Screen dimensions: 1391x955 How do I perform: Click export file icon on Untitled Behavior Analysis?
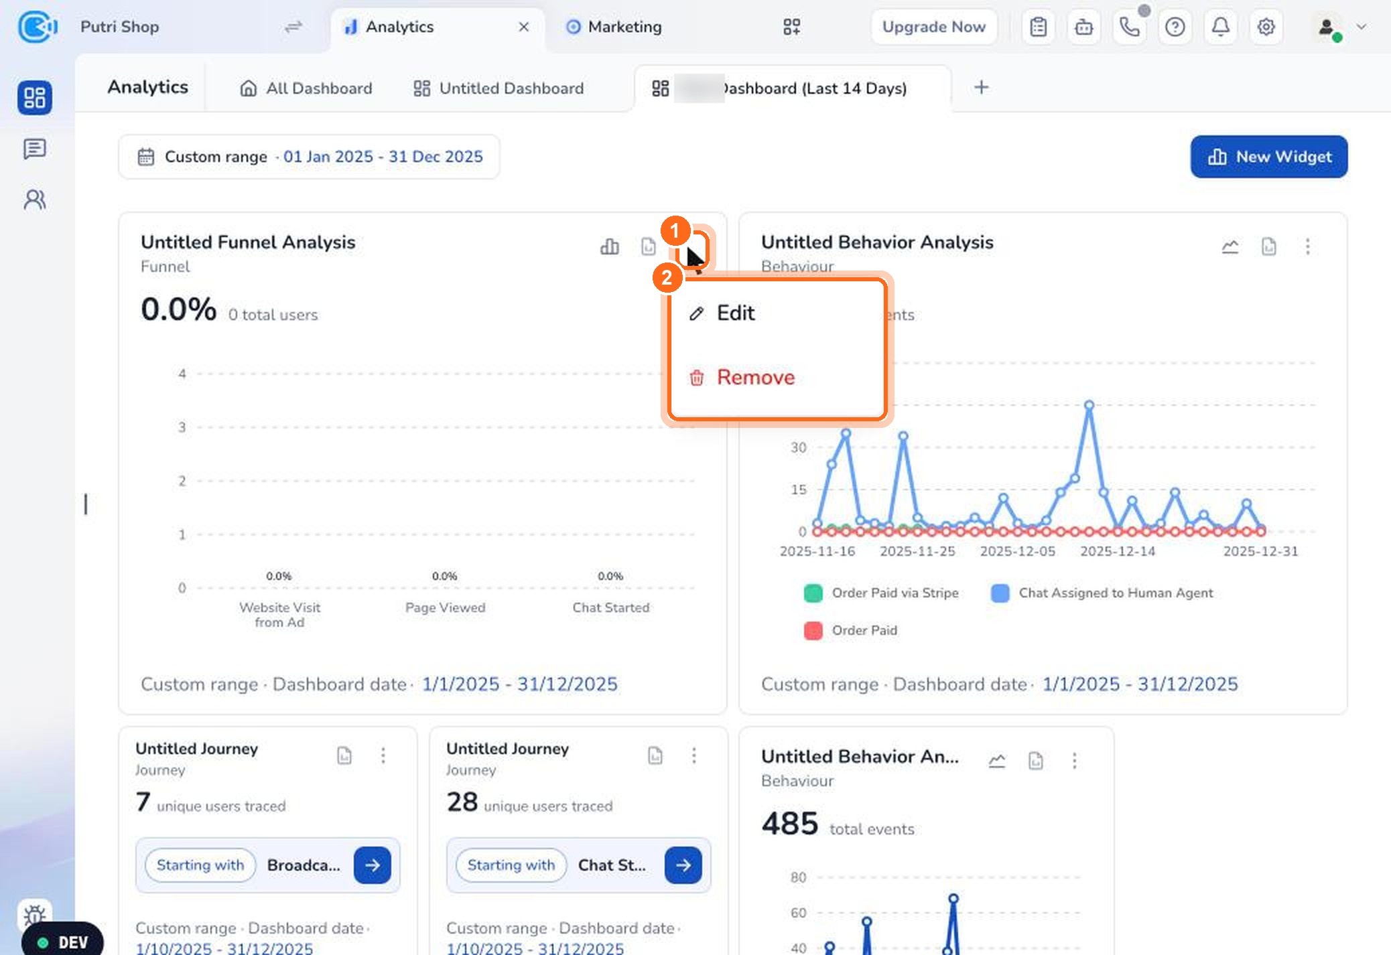tap(1269, 246)
